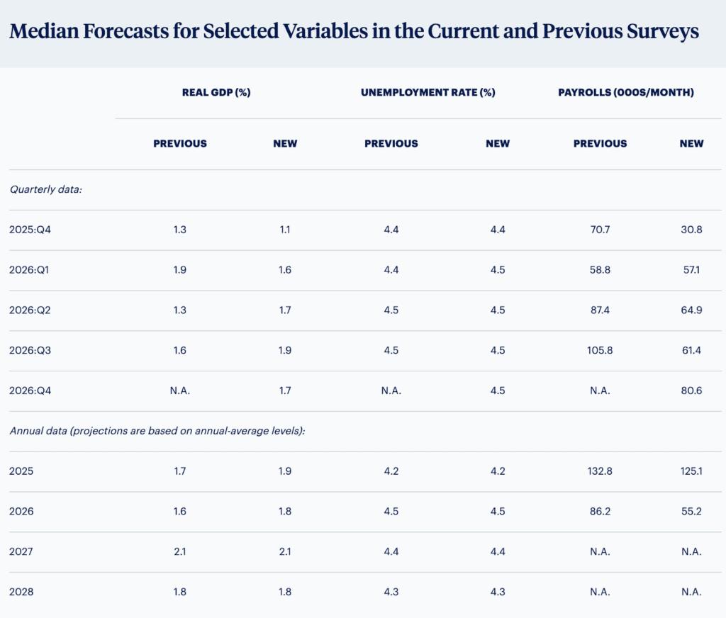Click the 80.6 payrolls value for 2026:Q4

691,391
